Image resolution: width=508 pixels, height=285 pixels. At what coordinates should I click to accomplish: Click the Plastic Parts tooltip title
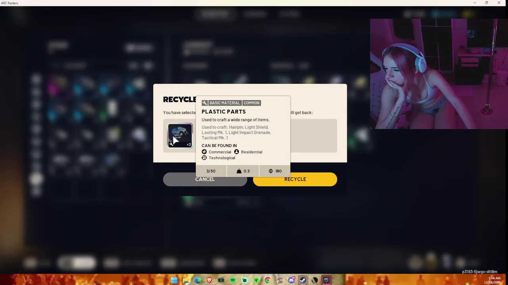223,112
